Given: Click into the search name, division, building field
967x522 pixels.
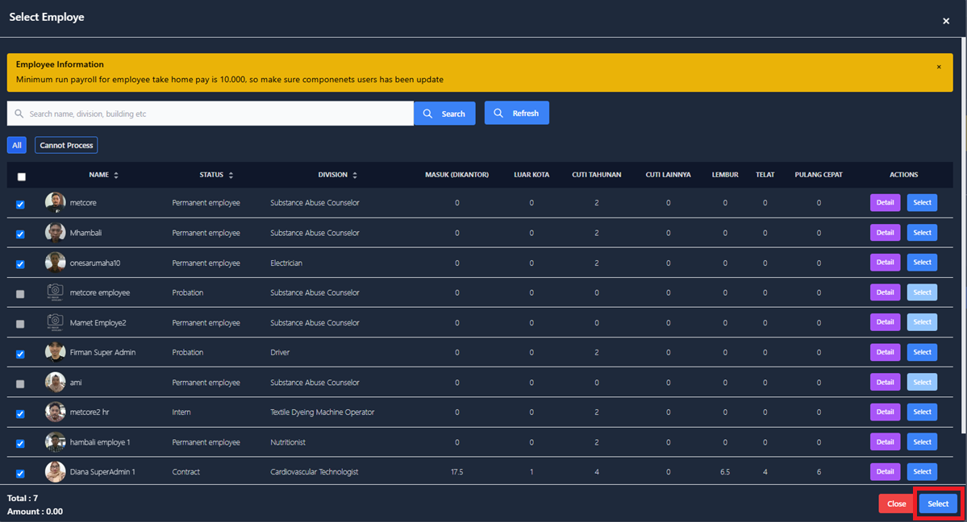Looking at the screenshot, I should (210, 114).
